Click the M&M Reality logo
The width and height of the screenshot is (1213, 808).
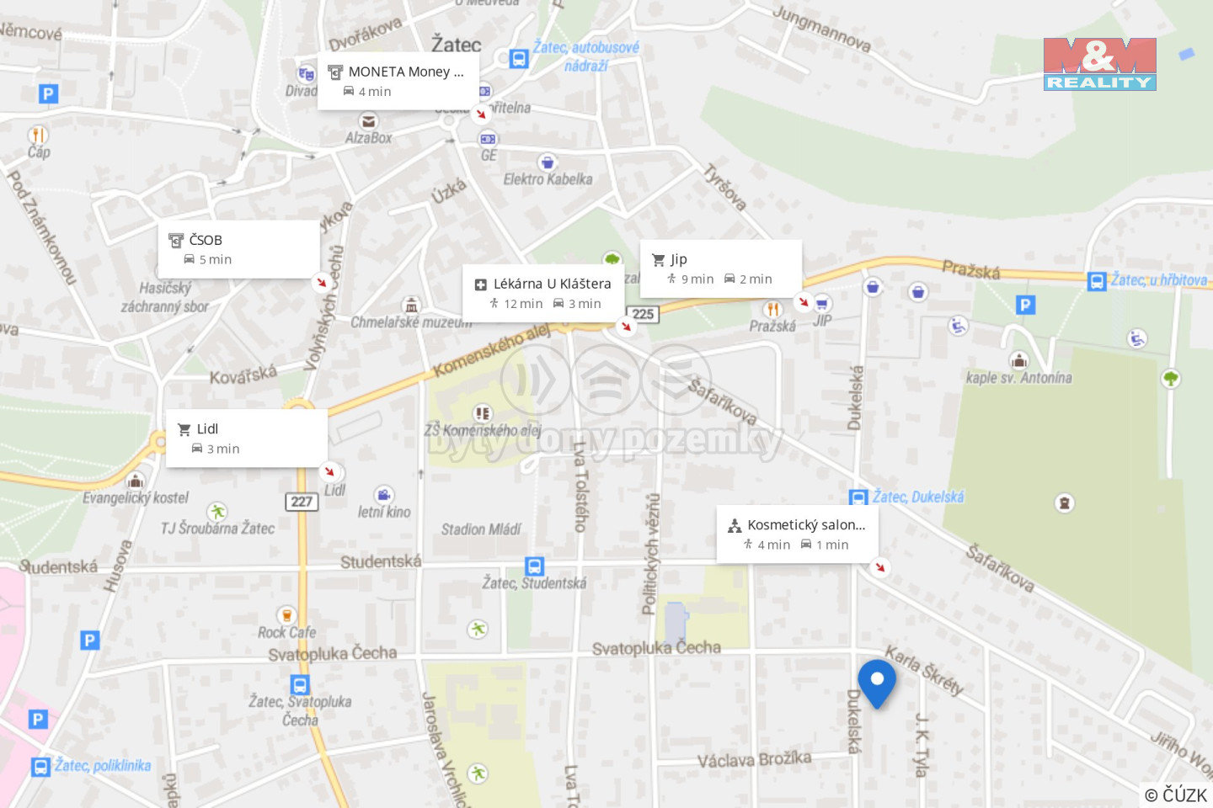[x=1099, y=64]
